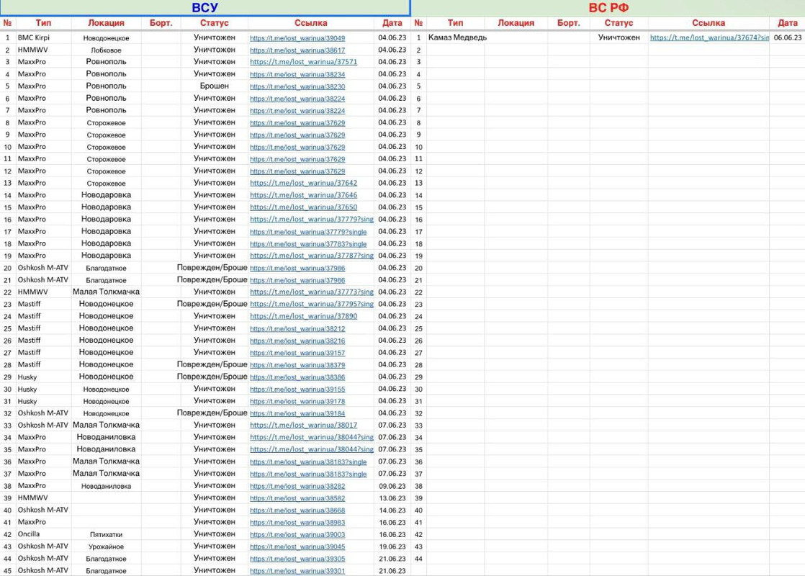Follow the lost_warinua/37642 hyperlink
Image resolution: width=805 pixels, height=576 pixels.
[x=303, y=183]
